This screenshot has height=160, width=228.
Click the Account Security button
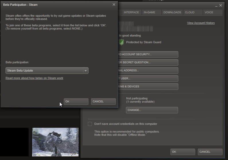pyautogui.click(x=148, y=54)
